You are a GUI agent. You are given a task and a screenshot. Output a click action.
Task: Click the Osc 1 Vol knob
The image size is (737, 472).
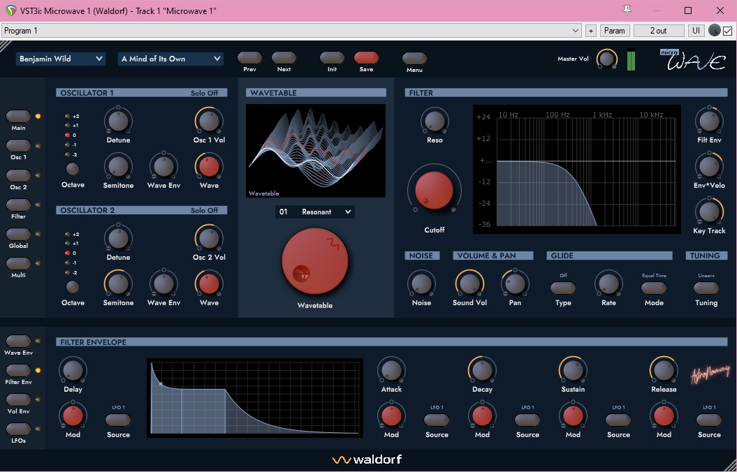[209, 121]
